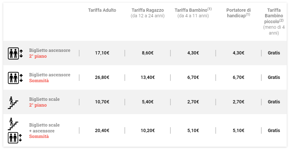This screenshot has height=150, width=290.
Task: Click the stairs icon in the combined ticket row
Action: click(13, 124)
